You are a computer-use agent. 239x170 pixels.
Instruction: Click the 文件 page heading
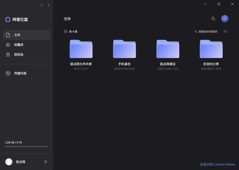(67, 19)
